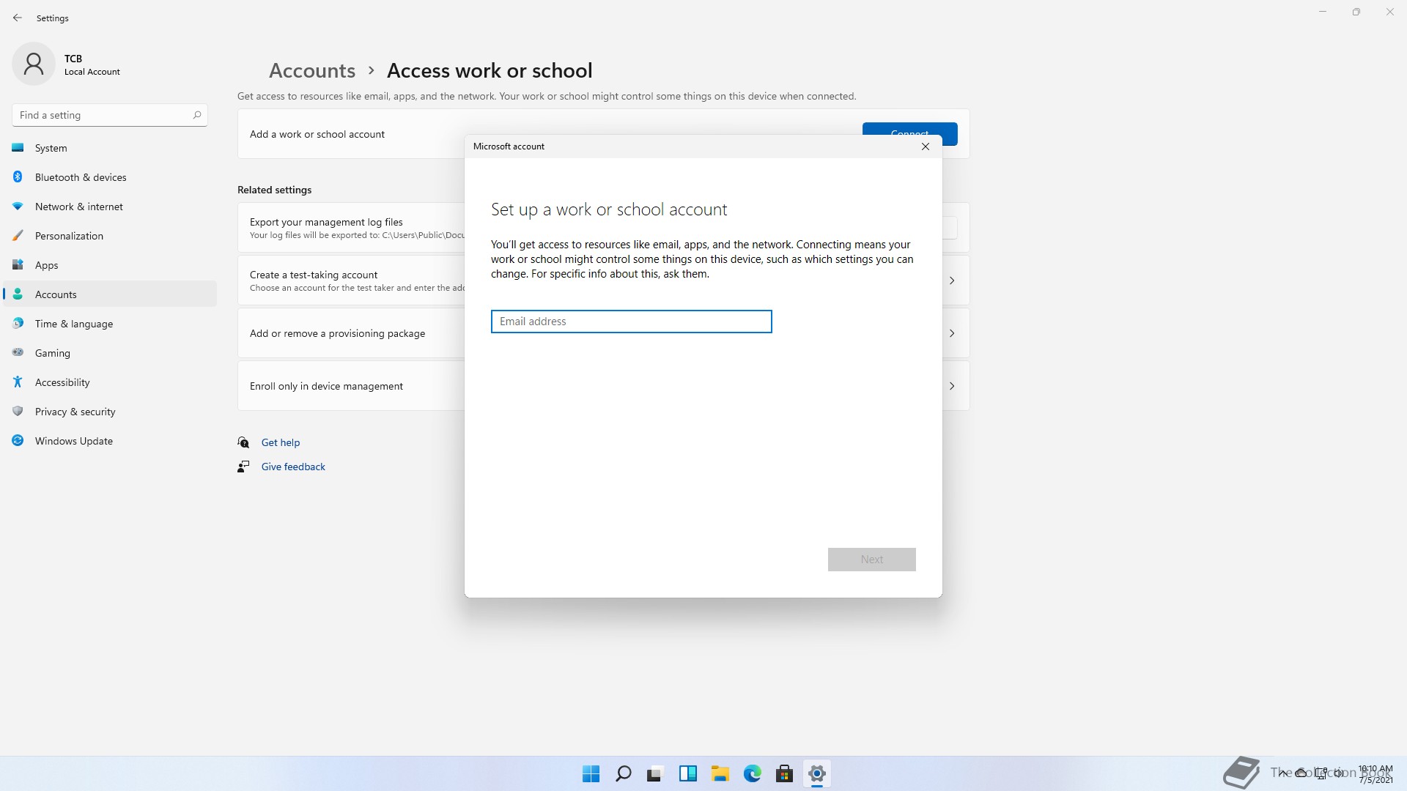Click Accounts in the breadcrumb
This screenshot has height=791, width=1407.
point(312,70)
